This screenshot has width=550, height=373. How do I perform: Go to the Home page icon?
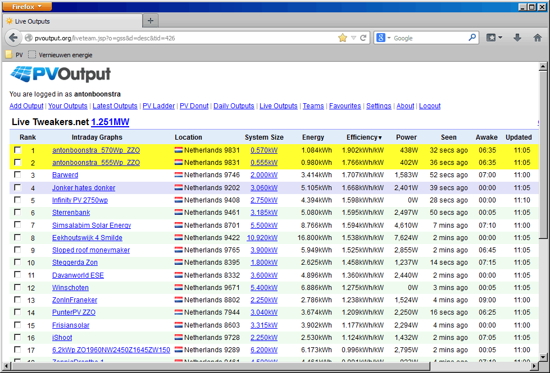coord(538,38)
